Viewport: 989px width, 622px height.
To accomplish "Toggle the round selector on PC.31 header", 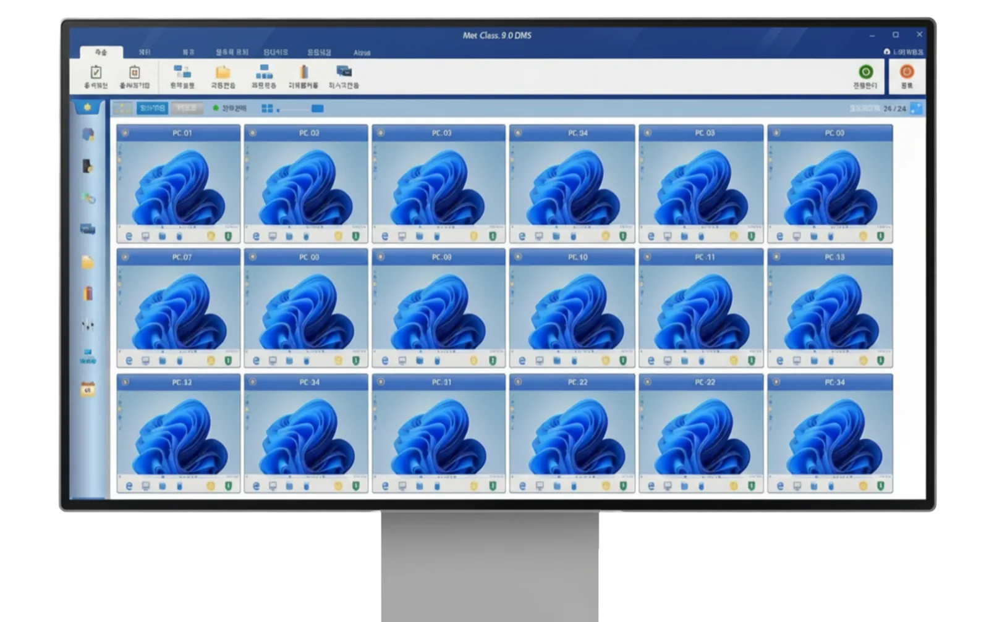I will [381, 382].
